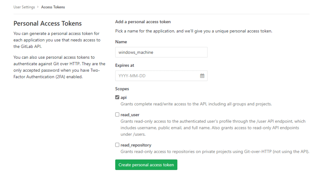
Task: Click the read_repository Git-over-HTTP description
Action: click(215, 152)
